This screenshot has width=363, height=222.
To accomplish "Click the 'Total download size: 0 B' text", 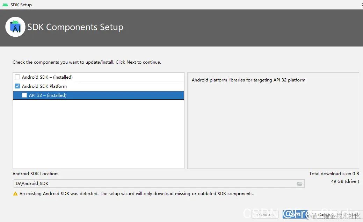I will tap(334, 173).
